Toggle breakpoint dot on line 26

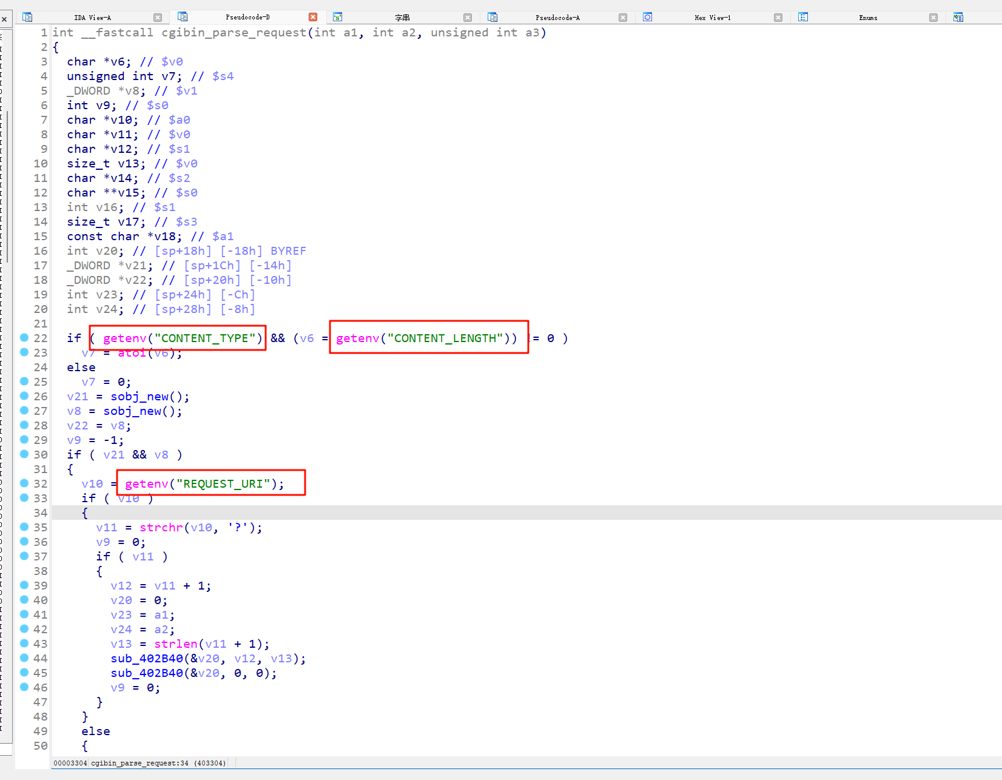click(x=24, y=395)
